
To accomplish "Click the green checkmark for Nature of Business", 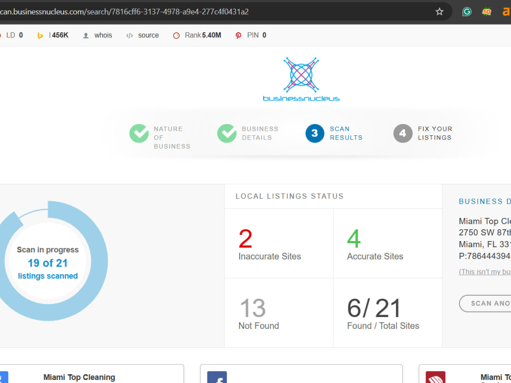I will [x=139, y=133].
